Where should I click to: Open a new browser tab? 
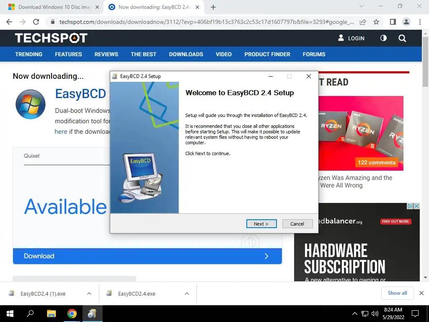pyautogui.click(x=213, y=8)
